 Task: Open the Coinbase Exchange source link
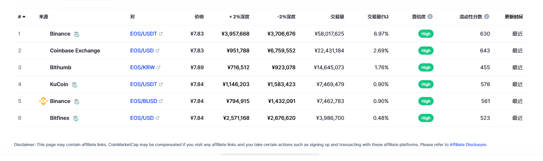pyautogui.click(x=75, y=51)
